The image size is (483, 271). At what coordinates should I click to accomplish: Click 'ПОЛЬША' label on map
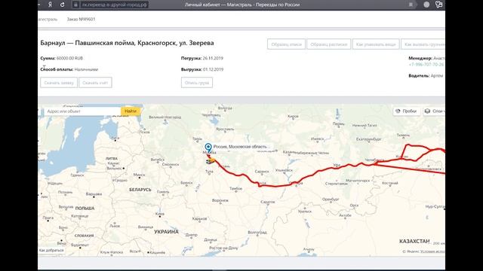(x=85, y=209)
